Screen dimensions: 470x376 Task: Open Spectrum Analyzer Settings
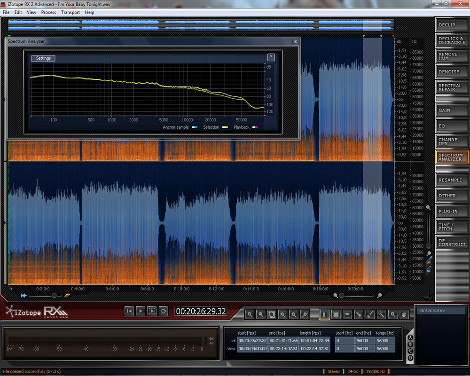coord(43,58)
